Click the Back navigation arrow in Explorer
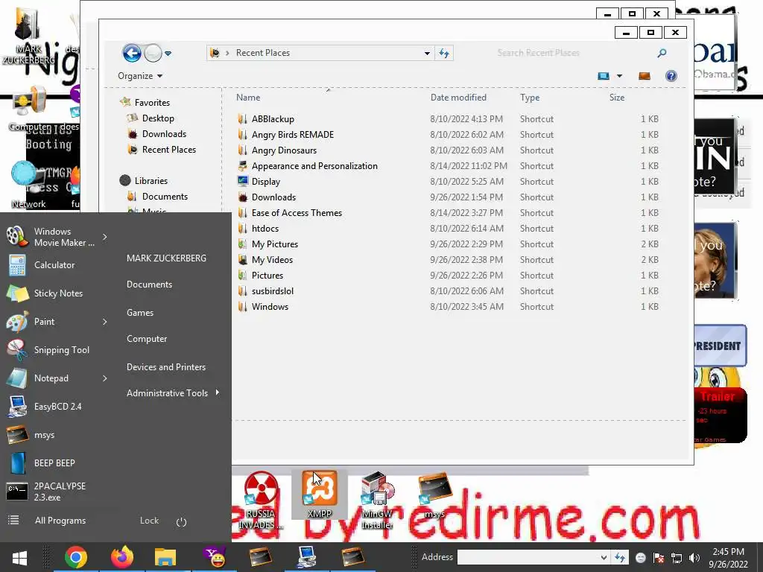 pos(131,53)
